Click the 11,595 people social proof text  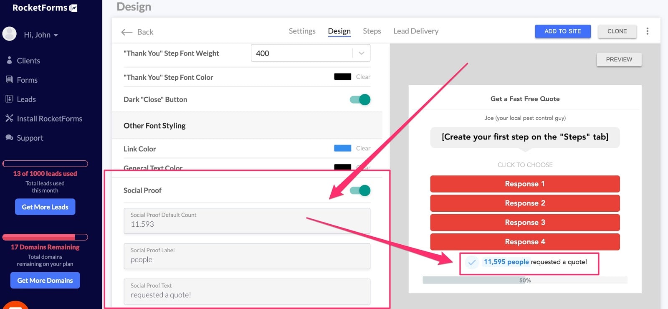[x=506, y=262]
